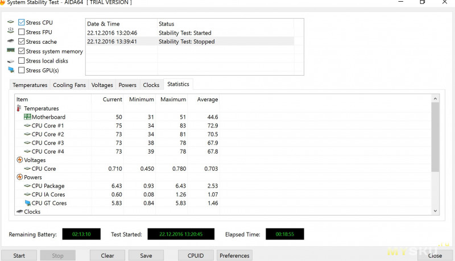This screenshot has width=455, height=261.
Task: Click the Voltages group row label
Action: click(35, 160)
